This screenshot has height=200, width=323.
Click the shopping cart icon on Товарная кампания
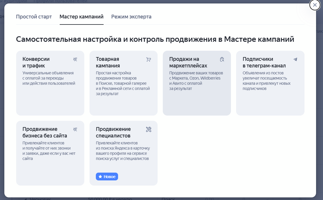(x=149, y=59)
